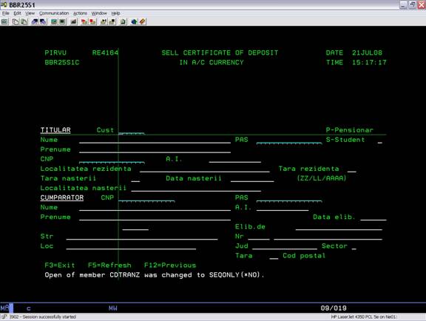The width and height of the screenshot is (426, 321).
Task: Focus the Data nasterii input field
Action: coord(252,179)
